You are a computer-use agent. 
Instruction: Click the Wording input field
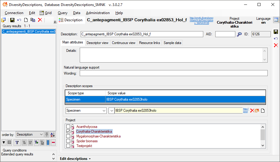point(174,73)
